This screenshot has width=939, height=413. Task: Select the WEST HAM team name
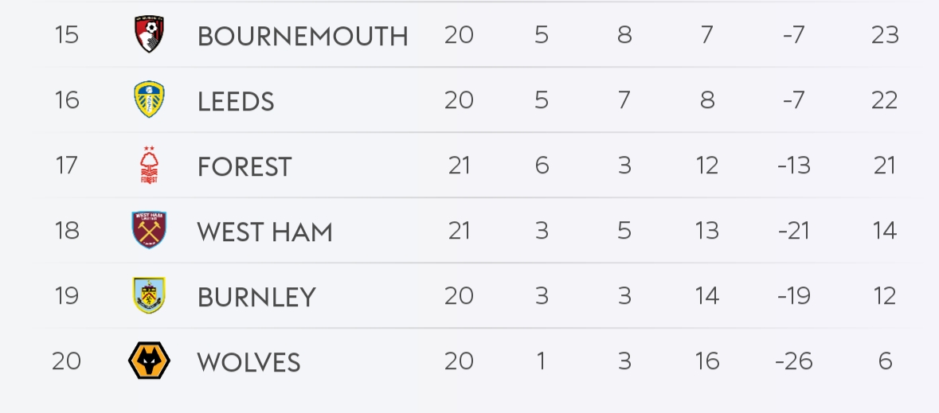click(x=264, y=232)
